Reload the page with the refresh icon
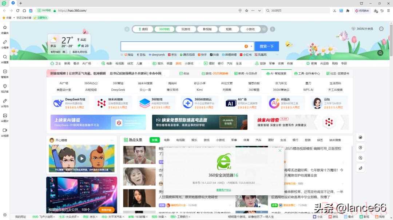 (18, 11)
